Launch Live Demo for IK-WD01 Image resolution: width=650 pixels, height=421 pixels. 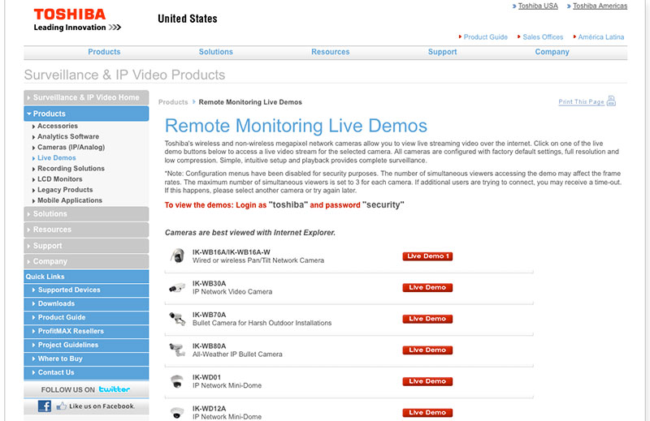click(427, 381)
